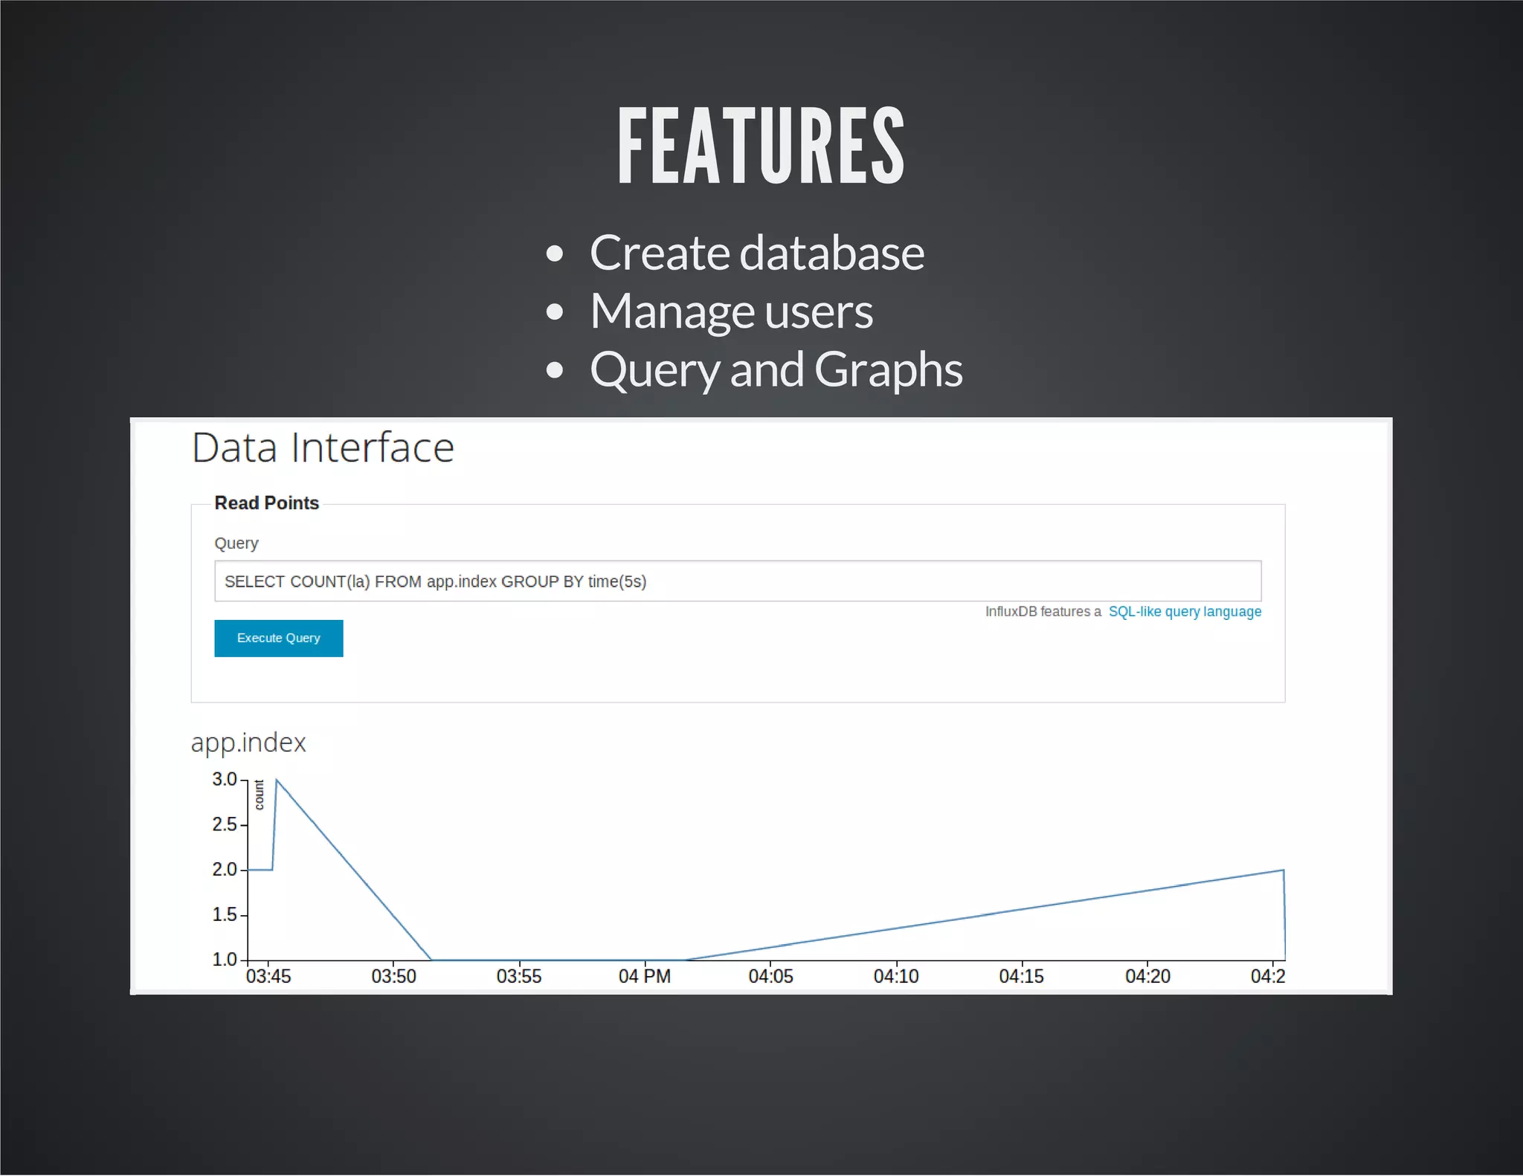The height and width of the screenshot is (1176, 1523).
Task: Click the Execute Query button
Action: [x=278, y=638]
